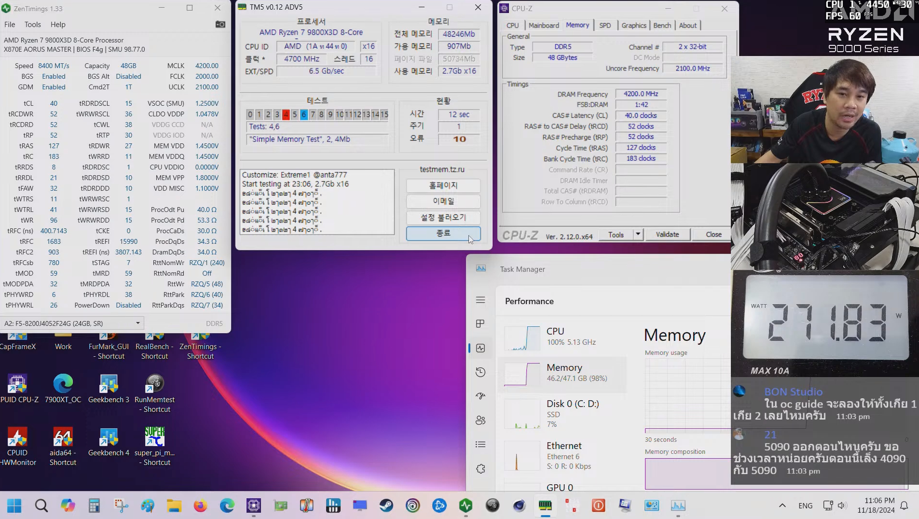Launch FurMark_GUI desktop shortcut
The height and width of the screenshot is (519, 919).
(x=109, y=347)
